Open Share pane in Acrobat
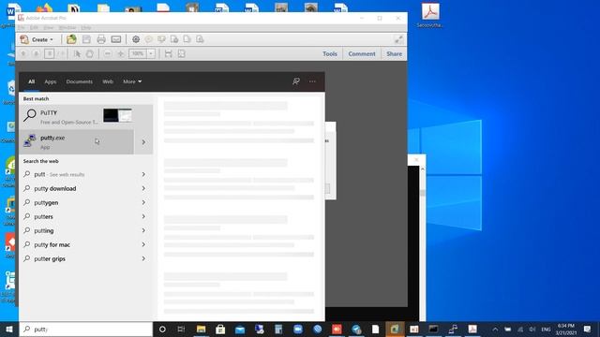 click(394, 54)
